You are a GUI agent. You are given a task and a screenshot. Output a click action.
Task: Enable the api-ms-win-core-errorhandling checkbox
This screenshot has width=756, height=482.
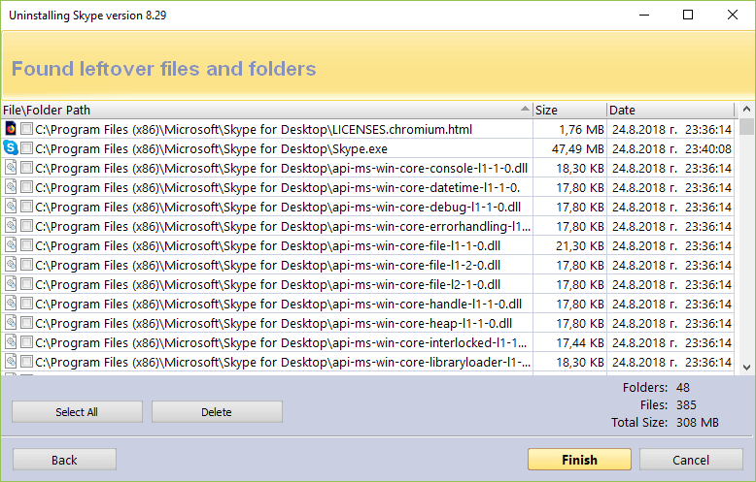(26, 226)
